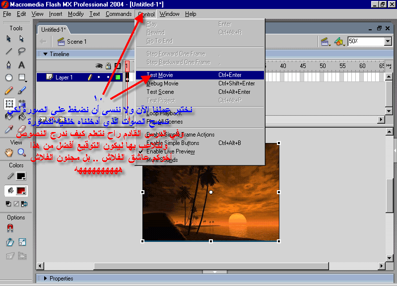Click the stage right scroll arrow
The image size is (397, 286).
[382, 266]
